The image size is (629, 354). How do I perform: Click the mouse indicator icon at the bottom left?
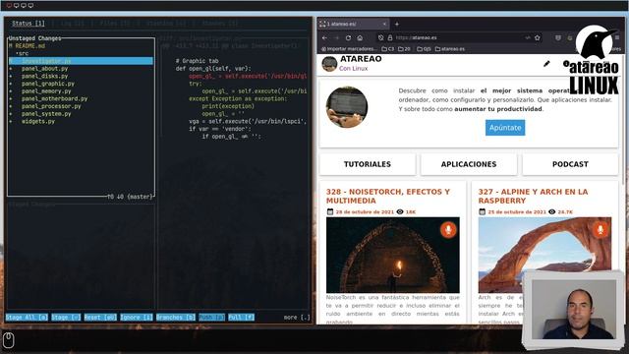9,340
